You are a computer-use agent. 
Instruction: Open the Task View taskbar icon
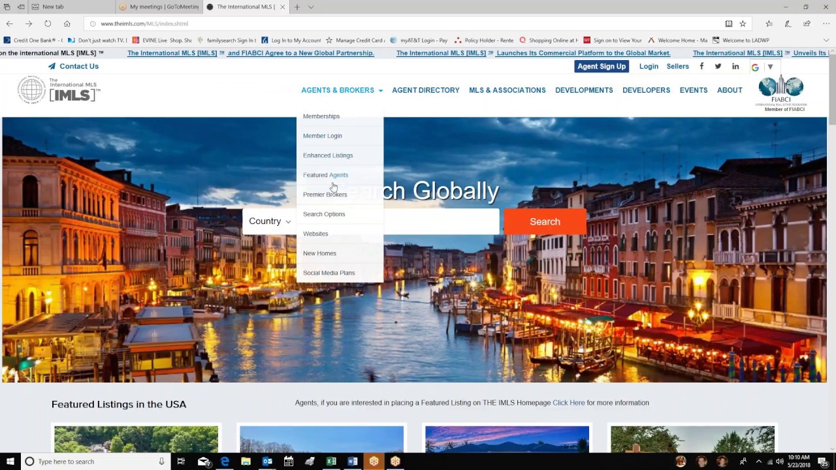pos(181,462)
